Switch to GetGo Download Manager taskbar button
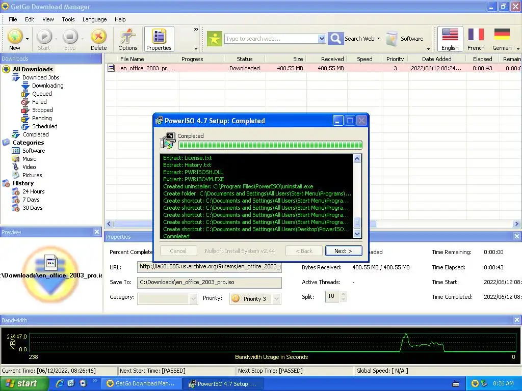This screenshot has width=522, height=391. tap(142, 383)
